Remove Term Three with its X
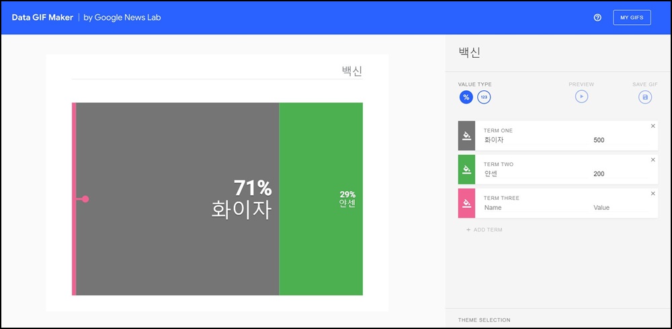Viewport: 672px width, 329px height. [653, 194]
